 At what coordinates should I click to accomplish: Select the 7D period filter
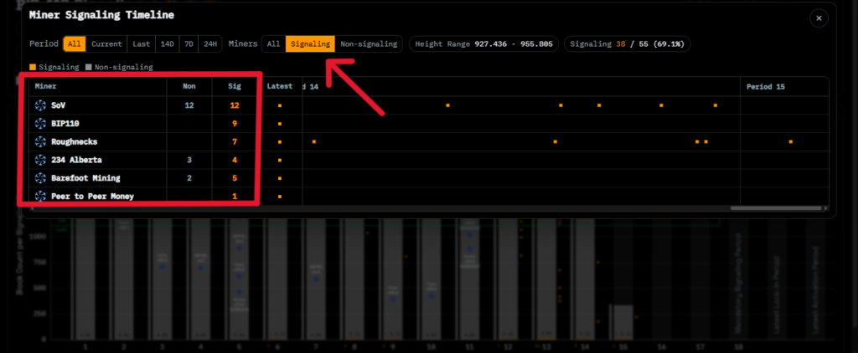(x=189, y=43)
